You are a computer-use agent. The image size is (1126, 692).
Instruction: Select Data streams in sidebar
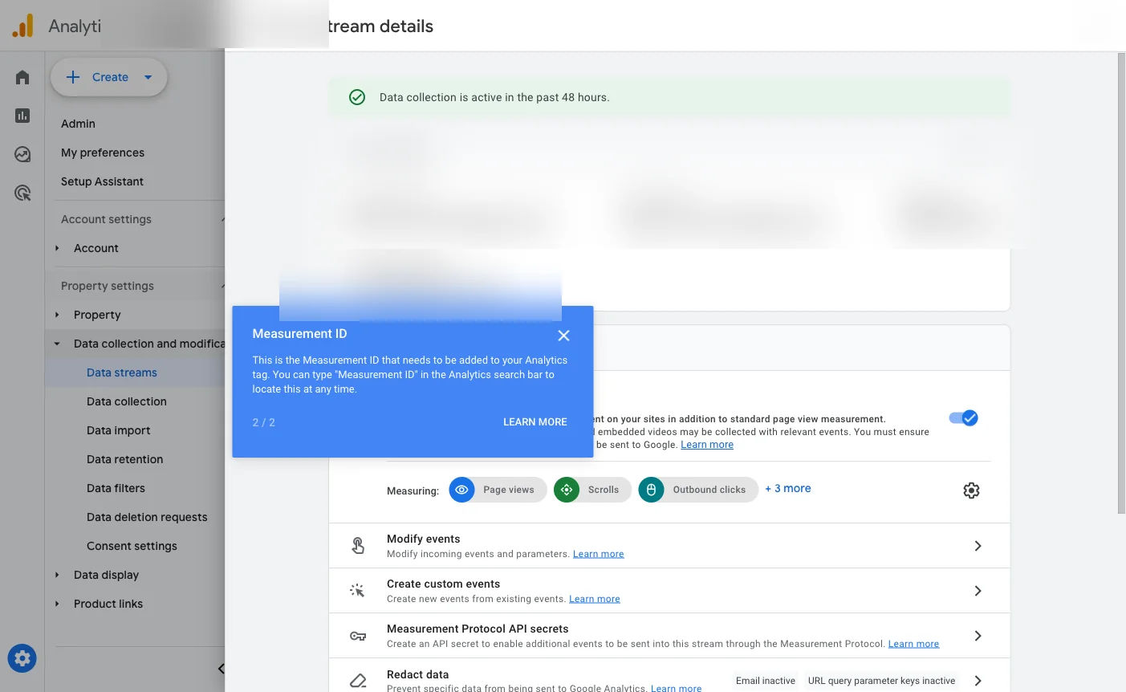tap(122, 372)
